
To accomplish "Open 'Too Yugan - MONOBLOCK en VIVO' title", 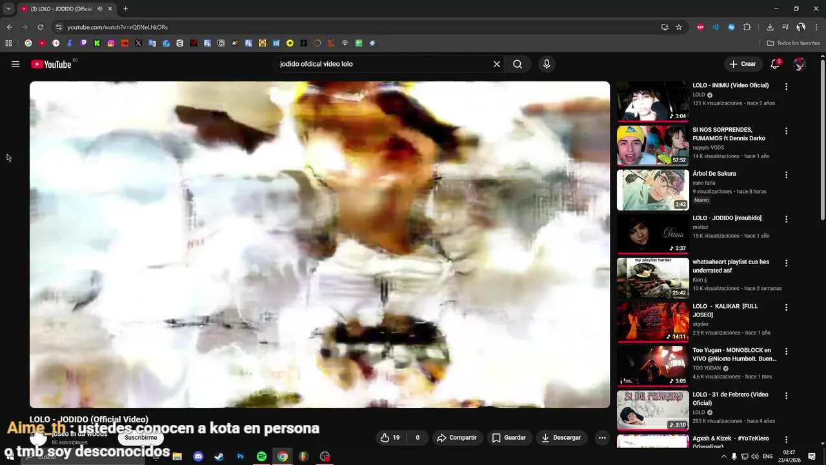I will (x=734, y=355).
